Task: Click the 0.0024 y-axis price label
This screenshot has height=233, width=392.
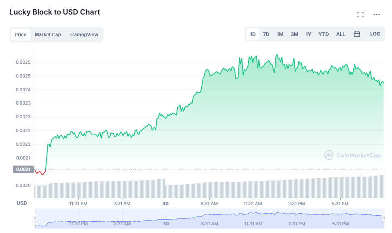Action: [23, 90]
